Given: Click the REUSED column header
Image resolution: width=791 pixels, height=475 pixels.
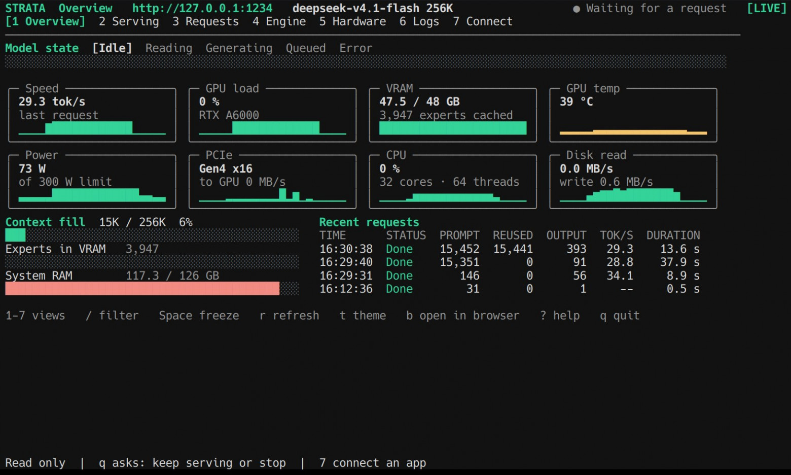Looking at the screenshot, I should click(x=513, y=235).
